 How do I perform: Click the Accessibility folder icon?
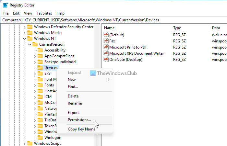(40, 50)
